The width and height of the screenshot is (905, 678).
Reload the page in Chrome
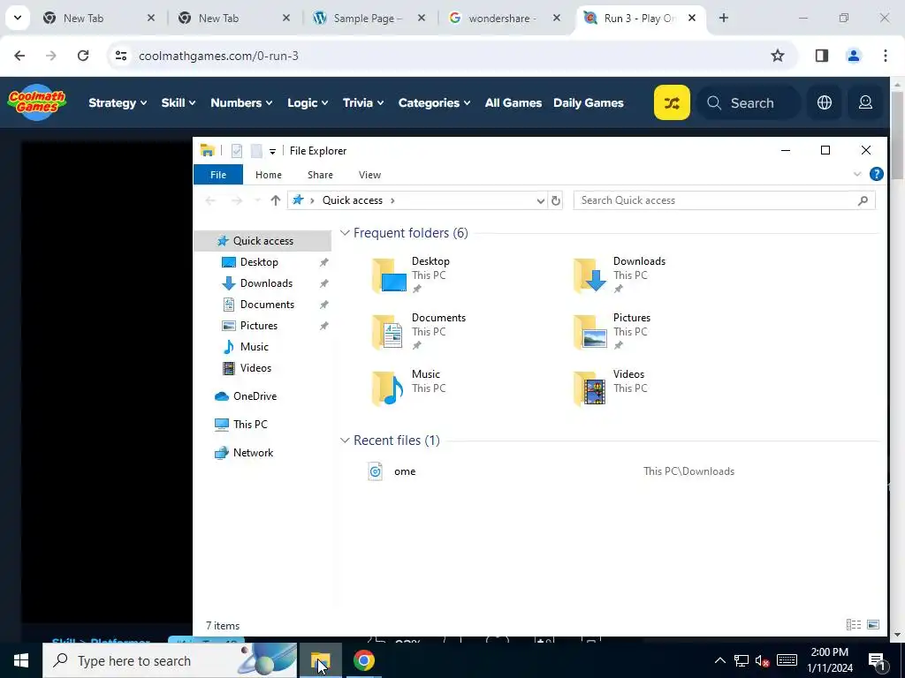coord(83,56)
